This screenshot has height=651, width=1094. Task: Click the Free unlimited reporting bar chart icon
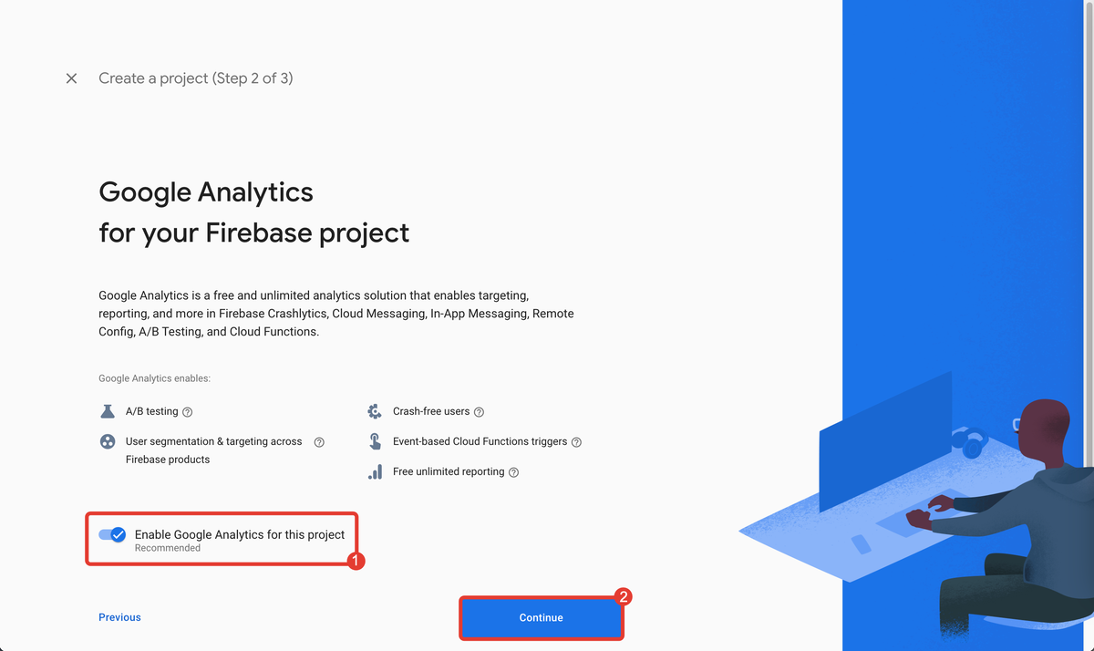(375, 471)
